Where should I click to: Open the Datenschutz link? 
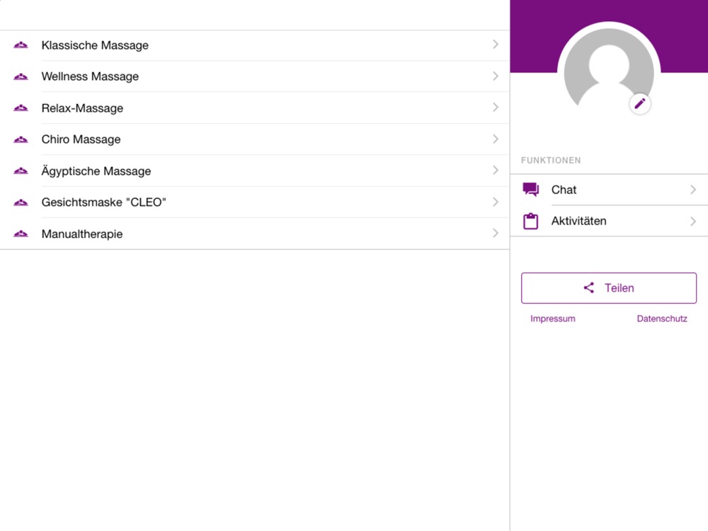662,319
